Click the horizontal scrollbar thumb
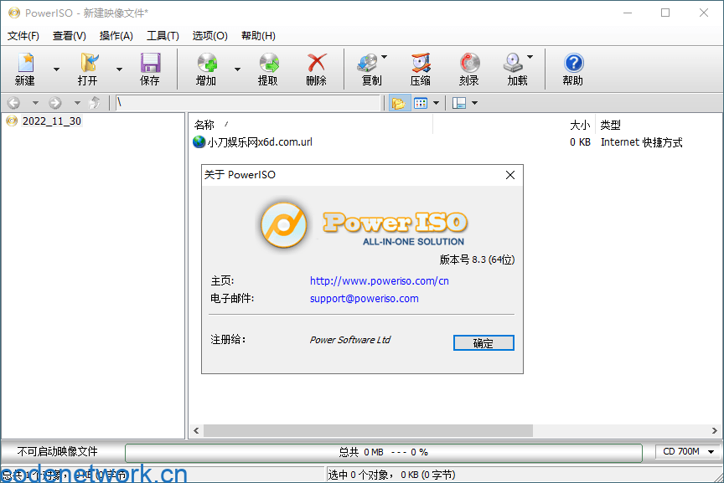 click(368, 430)
